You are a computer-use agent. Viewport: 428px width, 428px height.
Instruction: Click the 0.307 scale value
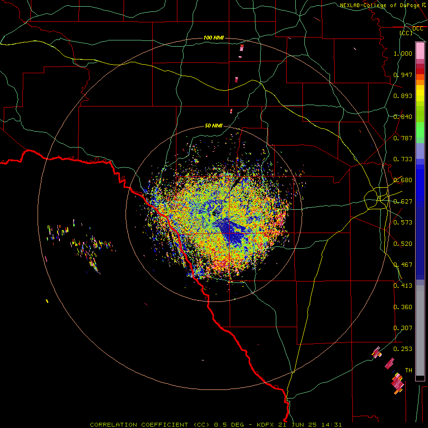[403, 328]
